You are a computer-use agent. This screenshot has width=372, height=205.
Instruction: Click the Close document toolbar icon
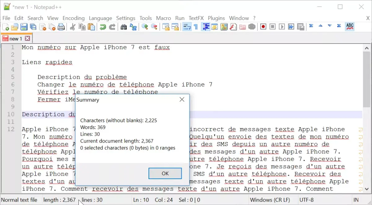pyautogui.click(x=42, y=27)
